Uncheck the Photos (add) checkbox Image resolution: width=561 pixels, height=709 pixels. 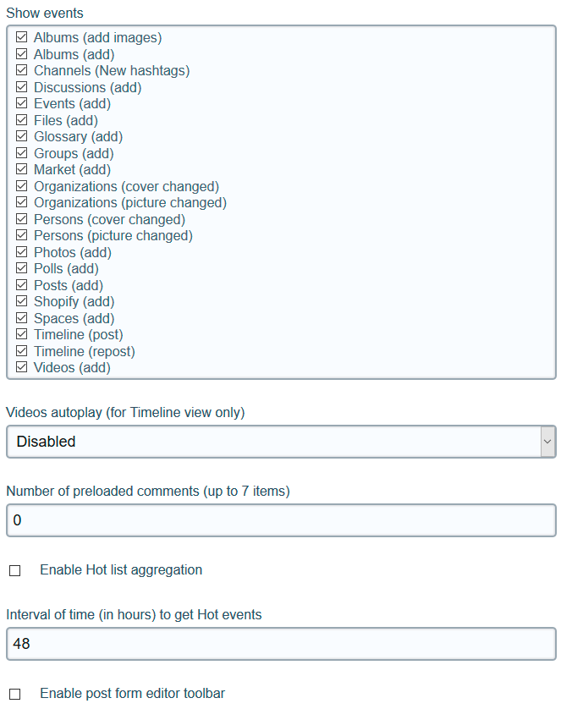pos(22,252)
